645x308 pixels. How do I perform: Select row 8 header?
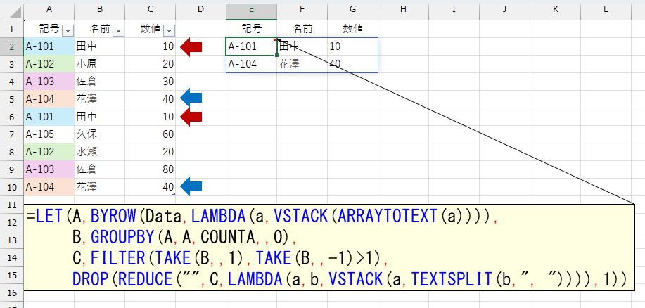point(12,152)
